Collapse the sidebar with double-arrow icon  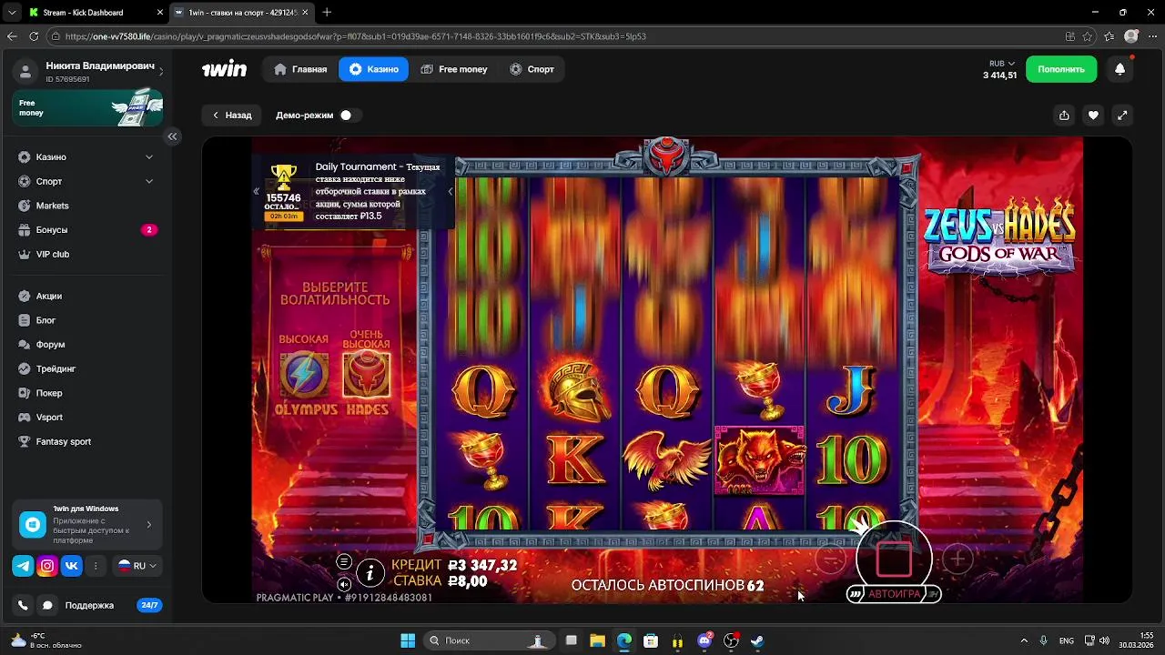172,136
